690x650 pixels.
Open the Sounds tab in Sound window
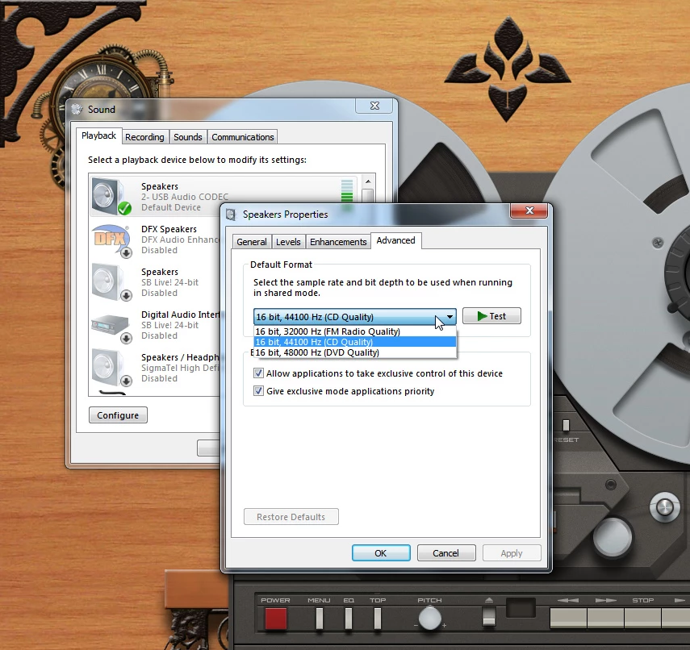[187, 137]
